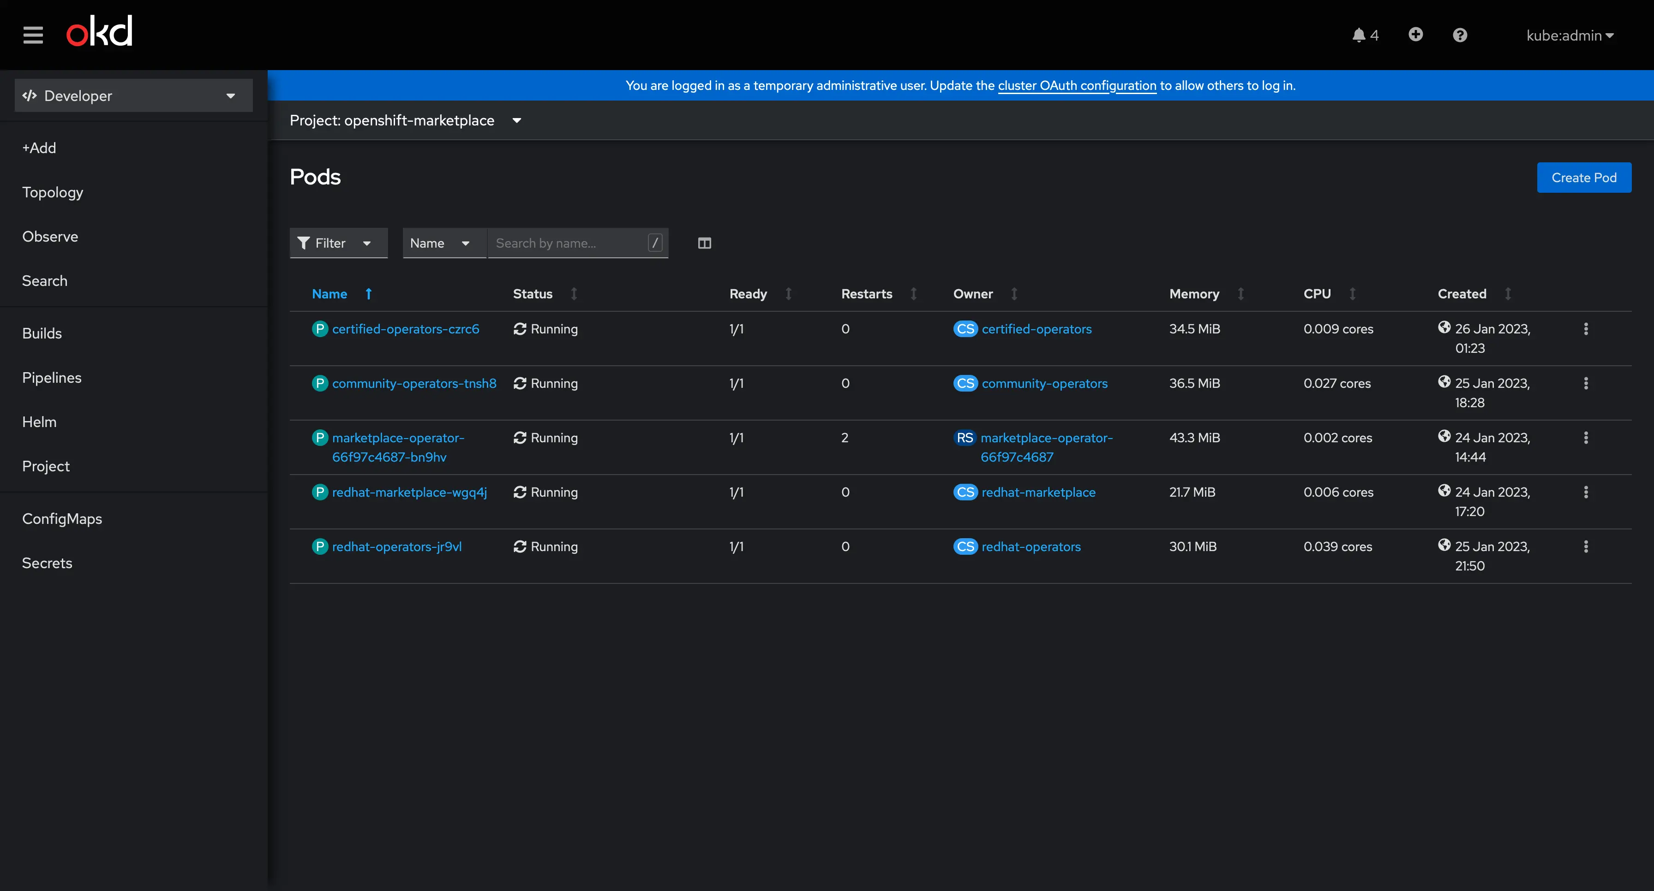Image resolution: width=1654 pixels, height=891 pixels.
Task: Expand the Project openshift-marketplace selector
Action: pos(405,120)
